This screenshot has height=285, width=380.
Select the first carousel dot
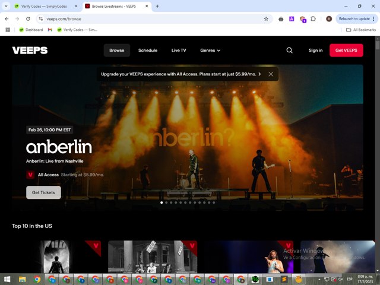(161, 202)
